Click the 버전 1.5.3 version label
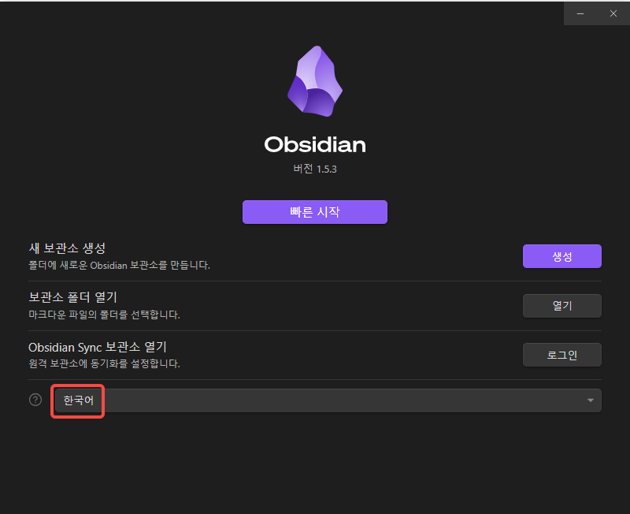Screen dimensions: 630x514 tap(314, 169)
